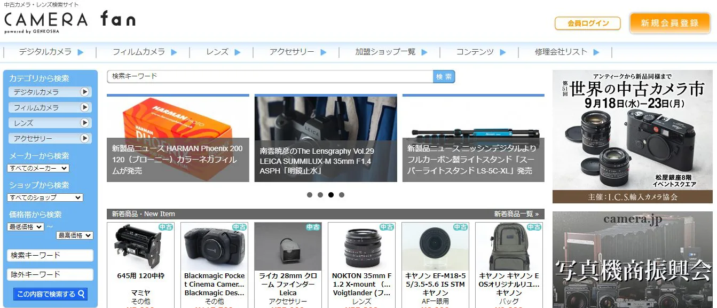Select the first carousel dot indicator
This screenshot has width=717, height=308.
pyautogui.click(x=310, y=195)
